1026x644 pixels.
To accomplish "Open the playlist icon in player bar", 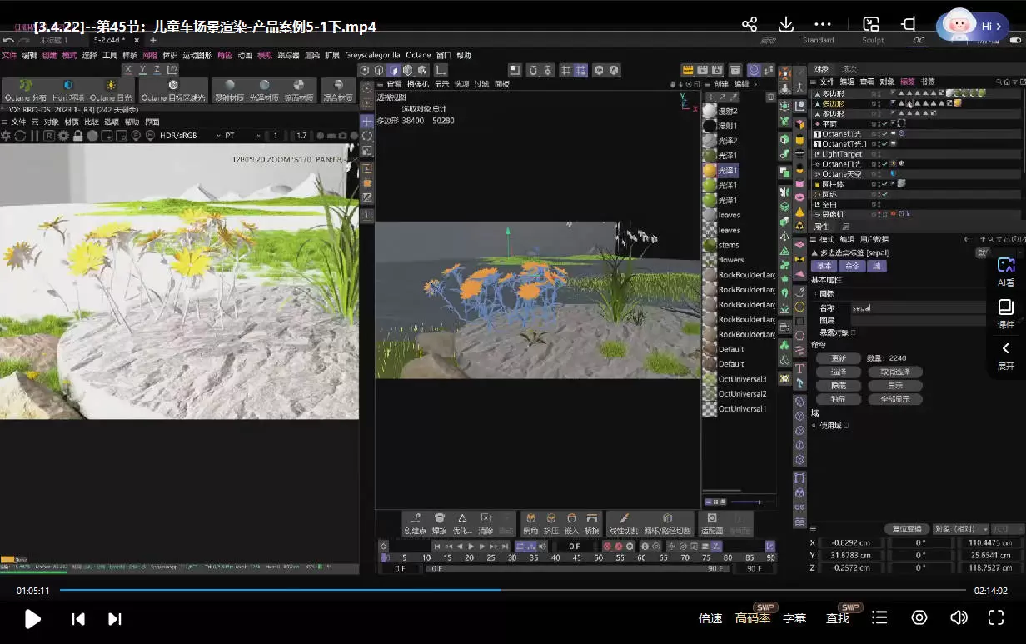I will click(x=879, y=617).
